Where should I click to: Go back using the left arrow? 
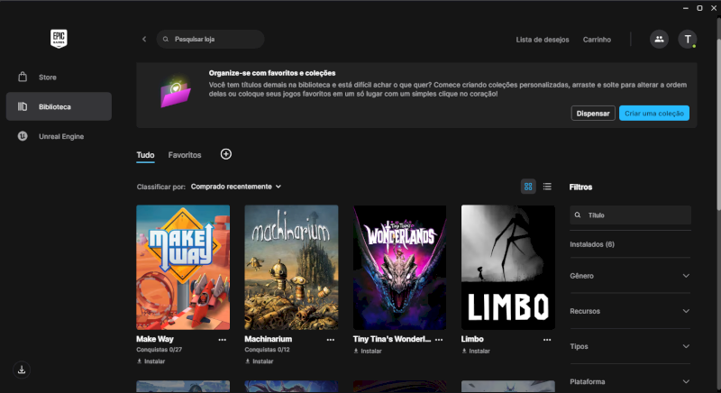[x=144, y=39]
